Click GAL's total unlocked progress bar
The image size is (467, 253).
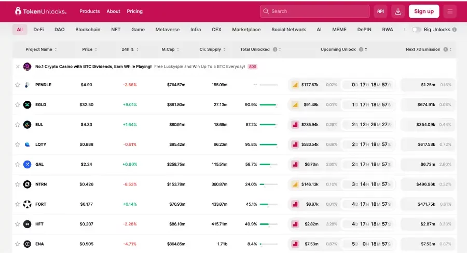(x=268, y=164)
